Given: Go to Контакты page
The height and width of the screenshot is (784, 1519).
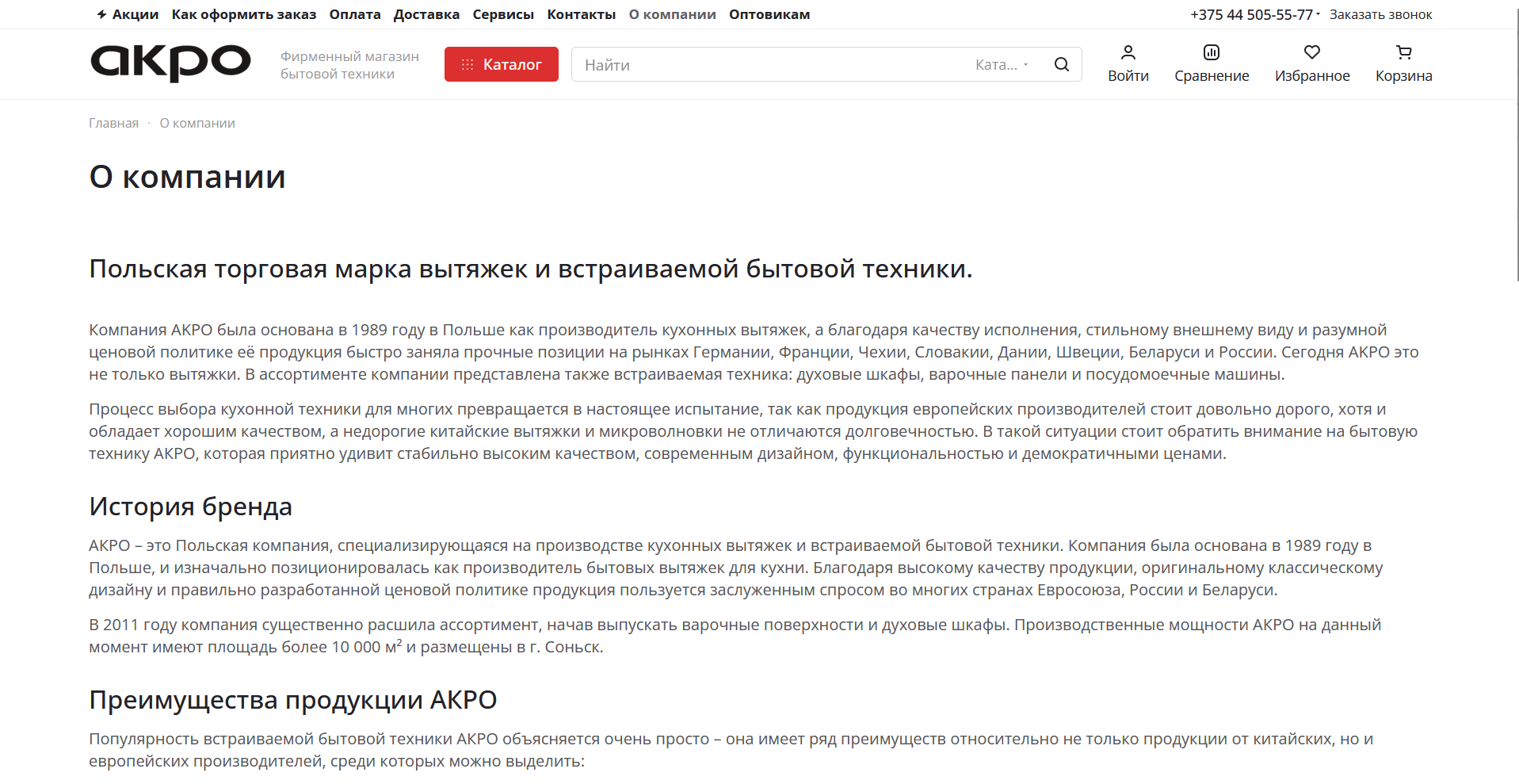Looking at the screenshot, I should pos(581,14).
